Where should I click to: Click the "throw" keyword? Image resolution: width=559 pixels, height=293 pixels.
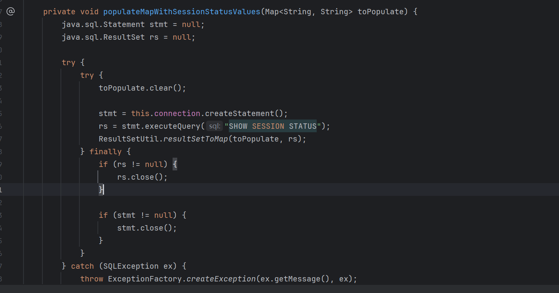[x=92, y=279]
